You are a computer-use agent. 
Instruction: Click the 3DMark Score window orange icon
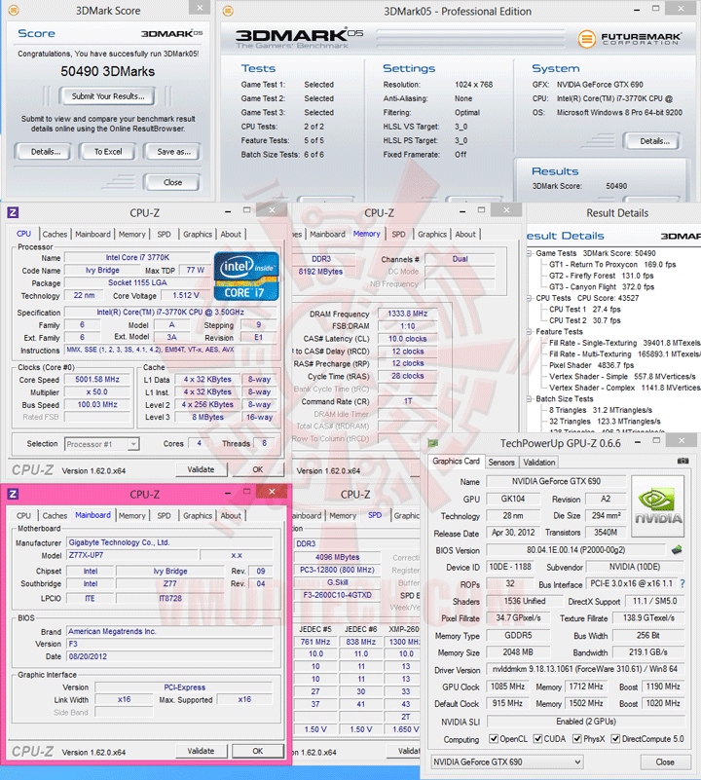click(x=14, y=10)
